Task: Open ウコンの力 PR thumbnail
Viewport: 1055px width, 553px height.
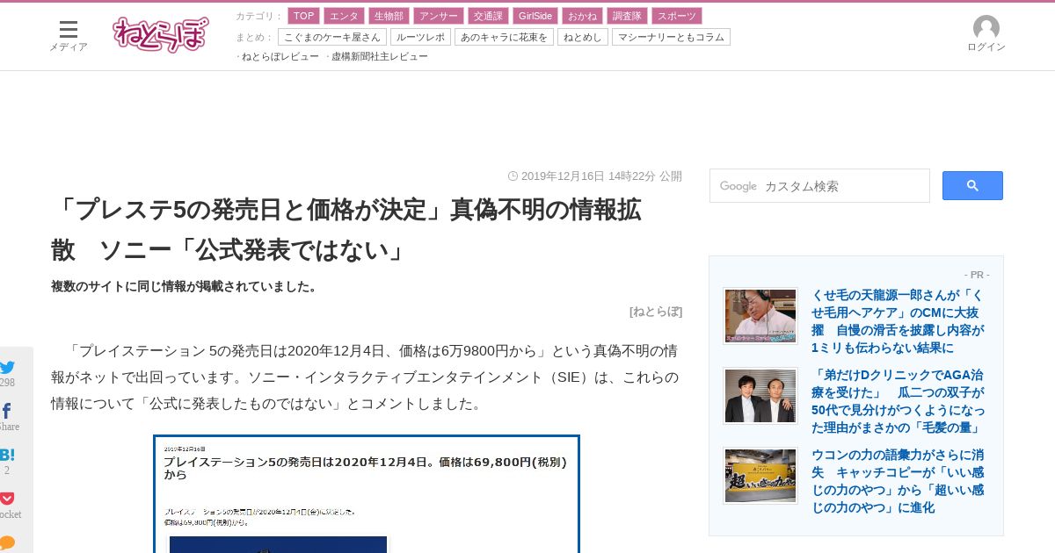Action: click(x=760, y=476)
